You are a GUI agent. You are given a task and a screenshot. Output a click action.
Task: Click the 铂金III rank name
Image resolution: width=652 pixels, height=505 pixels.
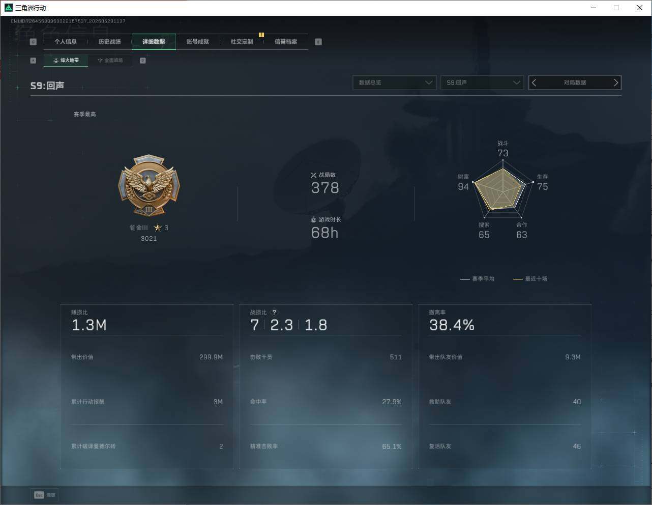tap(139, 228)
